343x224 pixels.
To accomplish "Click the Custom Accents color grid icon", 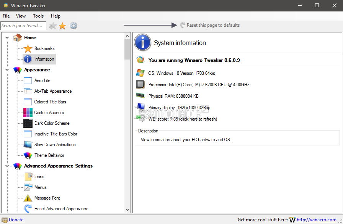I will (x=28, y=113).
